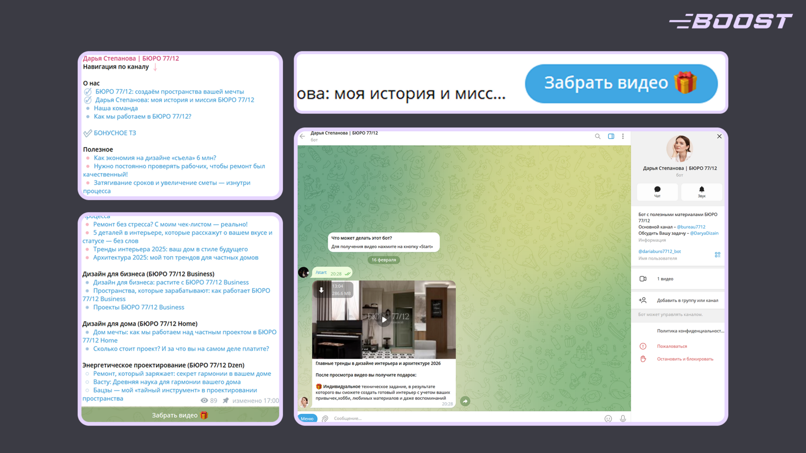Image resolution: width=806 pixels, height=453 pixels.
Task: Toggle the Звук bell notification button
Action: pos(701,192)
